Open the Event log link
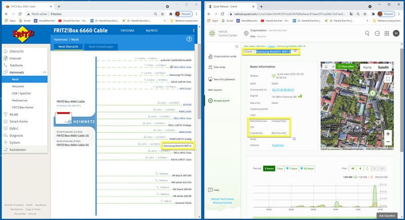This screenshot has height=220, width=405. click(277, 145)
